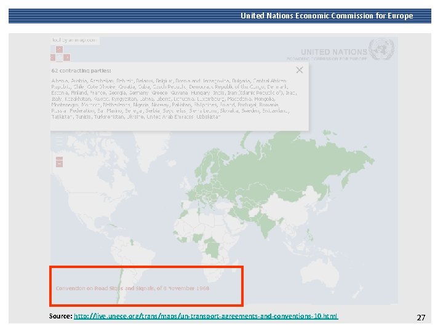Pan the map left with the arrow button
The width and height of the screenshot is (443, 332).
coord(52,58)
